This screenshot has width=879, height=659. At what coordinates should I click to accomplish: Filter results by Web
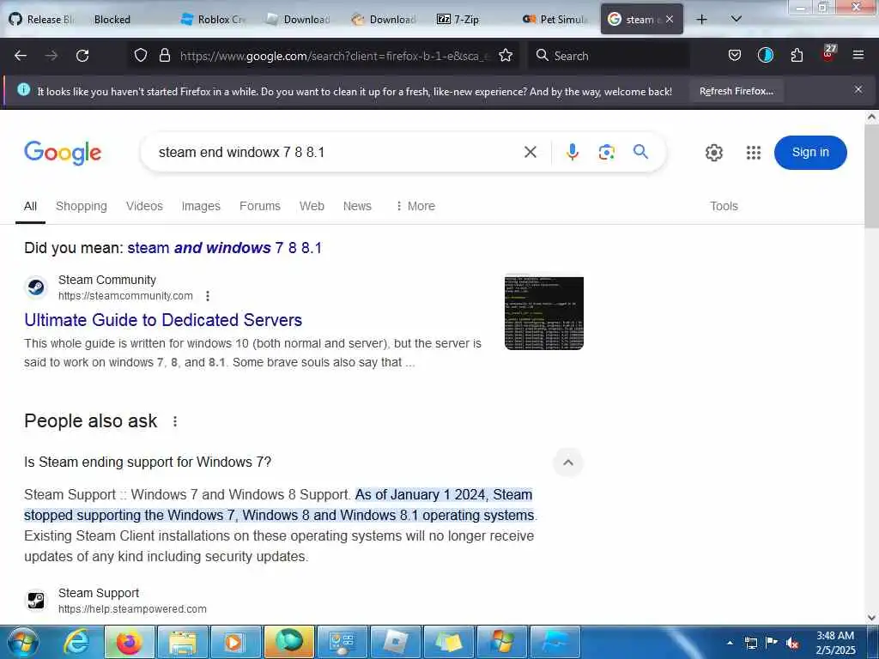coord(312,206)
